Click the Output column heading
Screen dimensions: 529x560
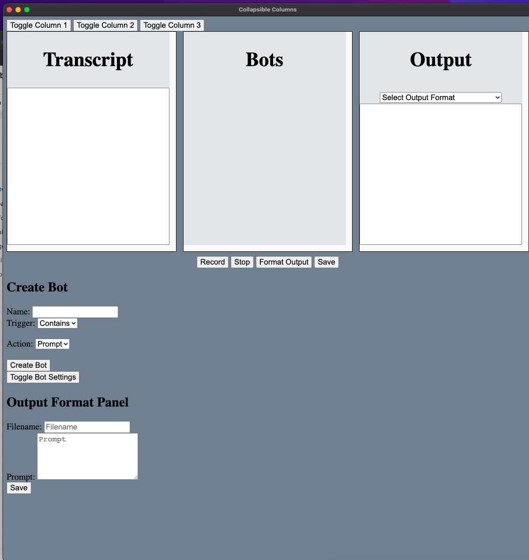point(441,60)
